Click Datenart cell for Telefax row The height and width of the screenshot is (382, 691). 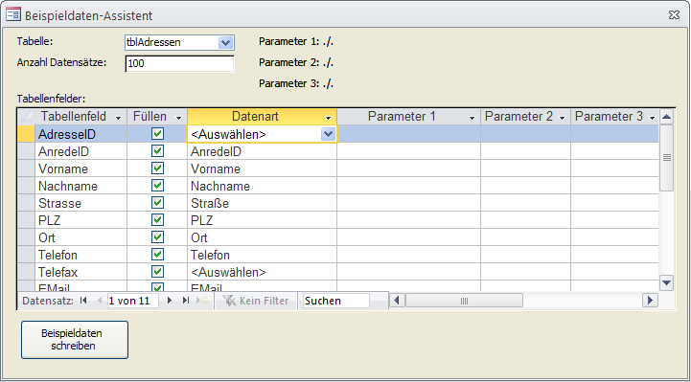point(263,272)
